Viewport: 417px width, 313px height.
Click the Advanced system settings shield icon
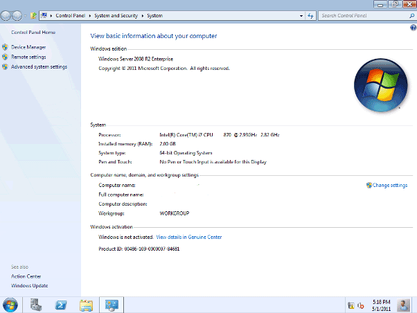(5, 66)
